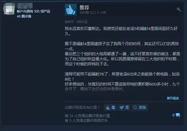187x131 pixels.
Task: Vote 否 (no) on review helpfulness
Action: click(x=124, y=108)
